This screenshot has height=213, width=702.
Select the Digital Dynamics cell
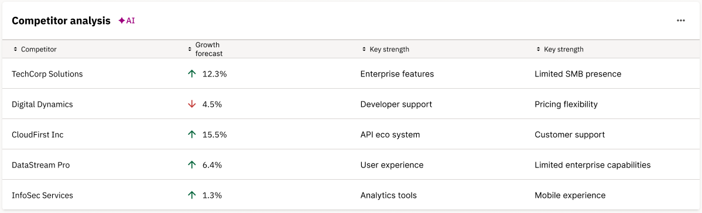pos(43,104)
